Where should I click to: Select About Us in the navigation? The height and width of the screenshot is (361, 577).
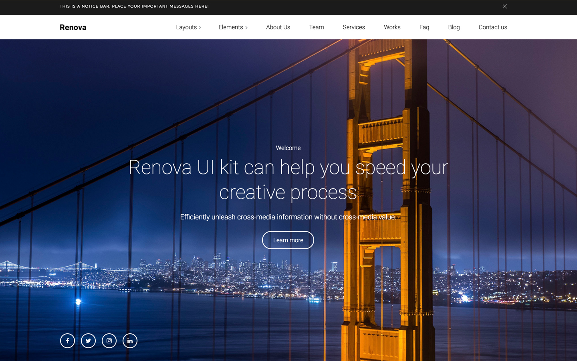(x=278, y=27)
